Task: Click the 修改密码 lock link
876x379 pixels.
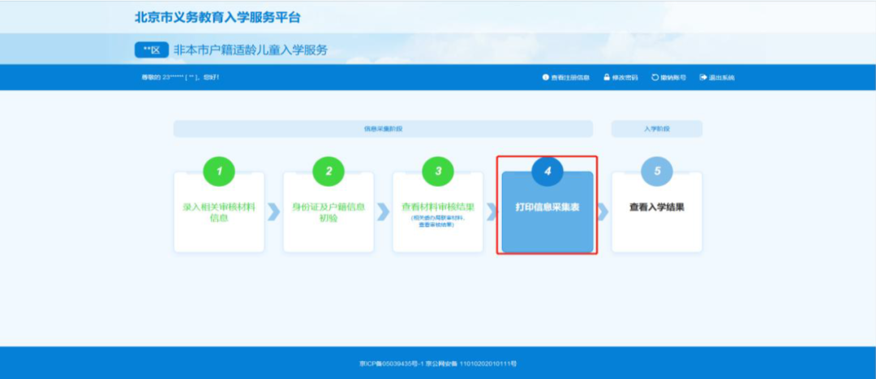Action: click(620, 78)
